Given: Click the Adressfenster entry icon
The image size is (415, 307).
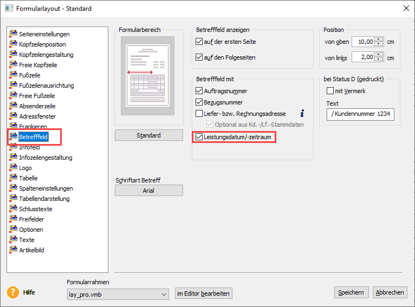Looking at the screenshot, I should 14,116.
